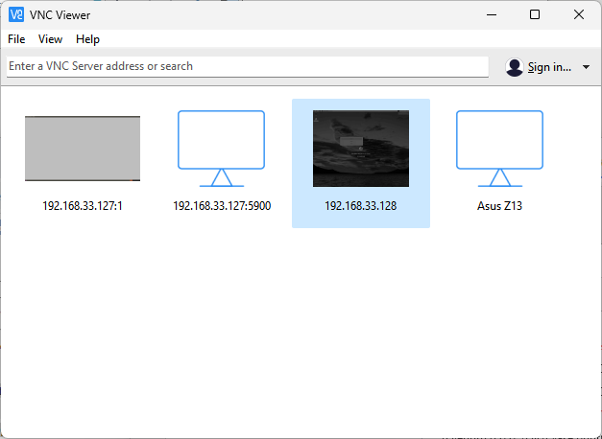Focus the VNC Server address search field
This screenshot has height=439, width=602.
coord(247,66)
